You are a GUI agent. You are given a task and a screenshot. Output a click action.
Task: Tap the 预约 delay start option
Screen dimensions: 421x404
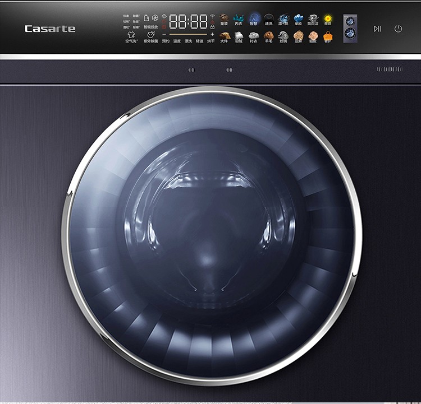(x=166, y=41)
